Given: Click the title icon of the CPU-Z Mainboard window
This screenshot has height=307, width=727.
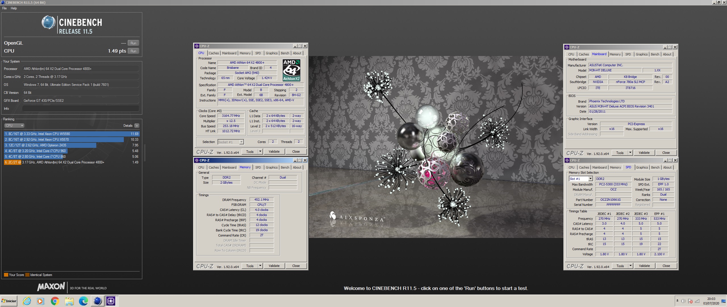Looking at the screenshot, I should click(x=567, y=47).
